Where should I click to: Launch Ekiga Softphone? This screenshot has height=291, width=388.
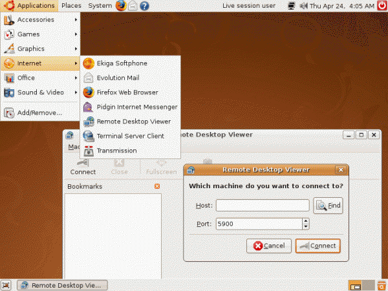click(x=130, y=63)
